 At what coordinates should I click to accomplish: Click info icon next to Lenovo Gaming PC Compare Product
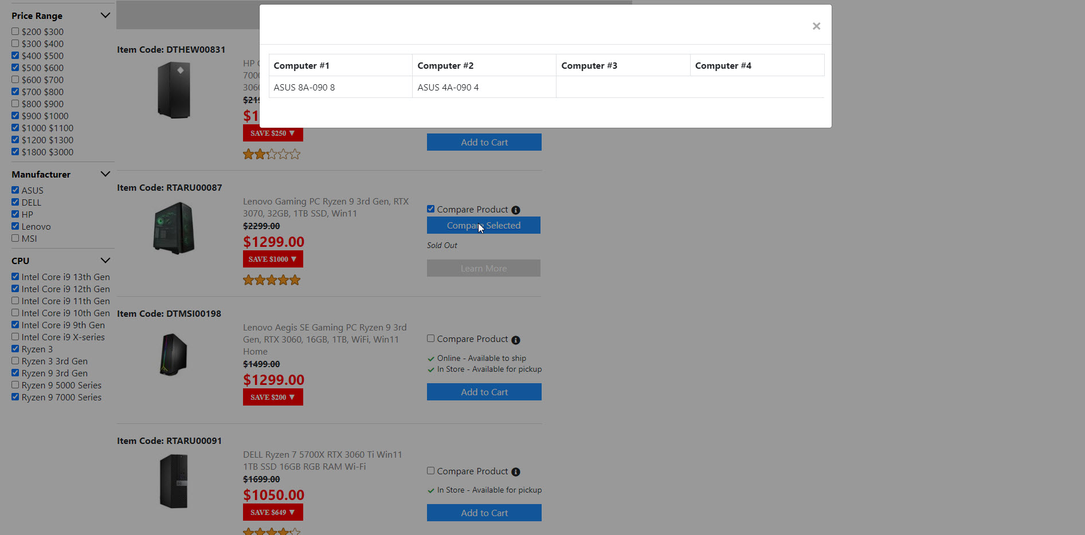pyautogui.click(x=515, y=210)
